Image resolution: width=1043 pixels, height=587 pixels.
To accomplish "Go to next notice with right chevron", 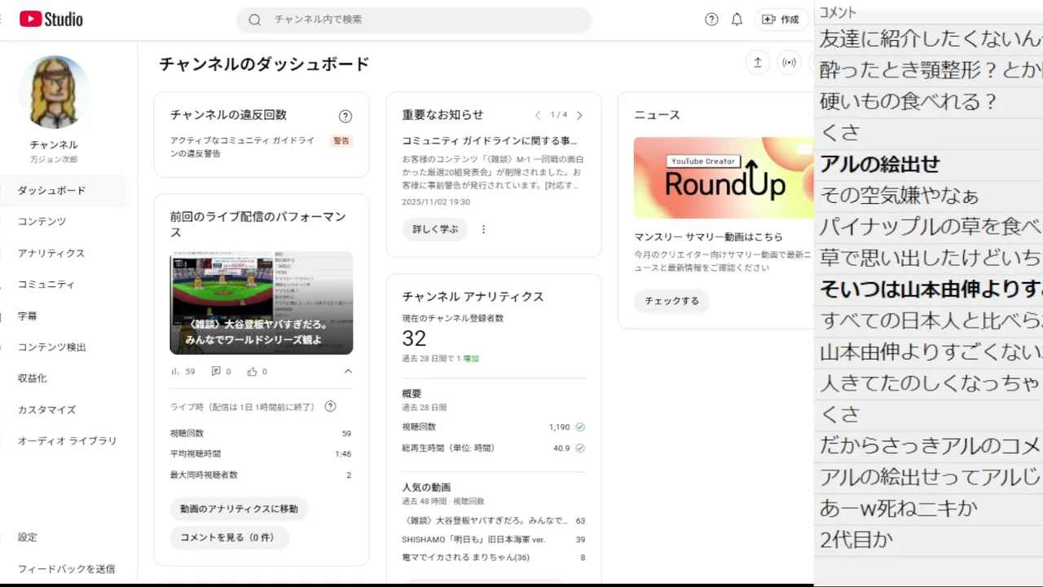I will click(x=579, y=115).
